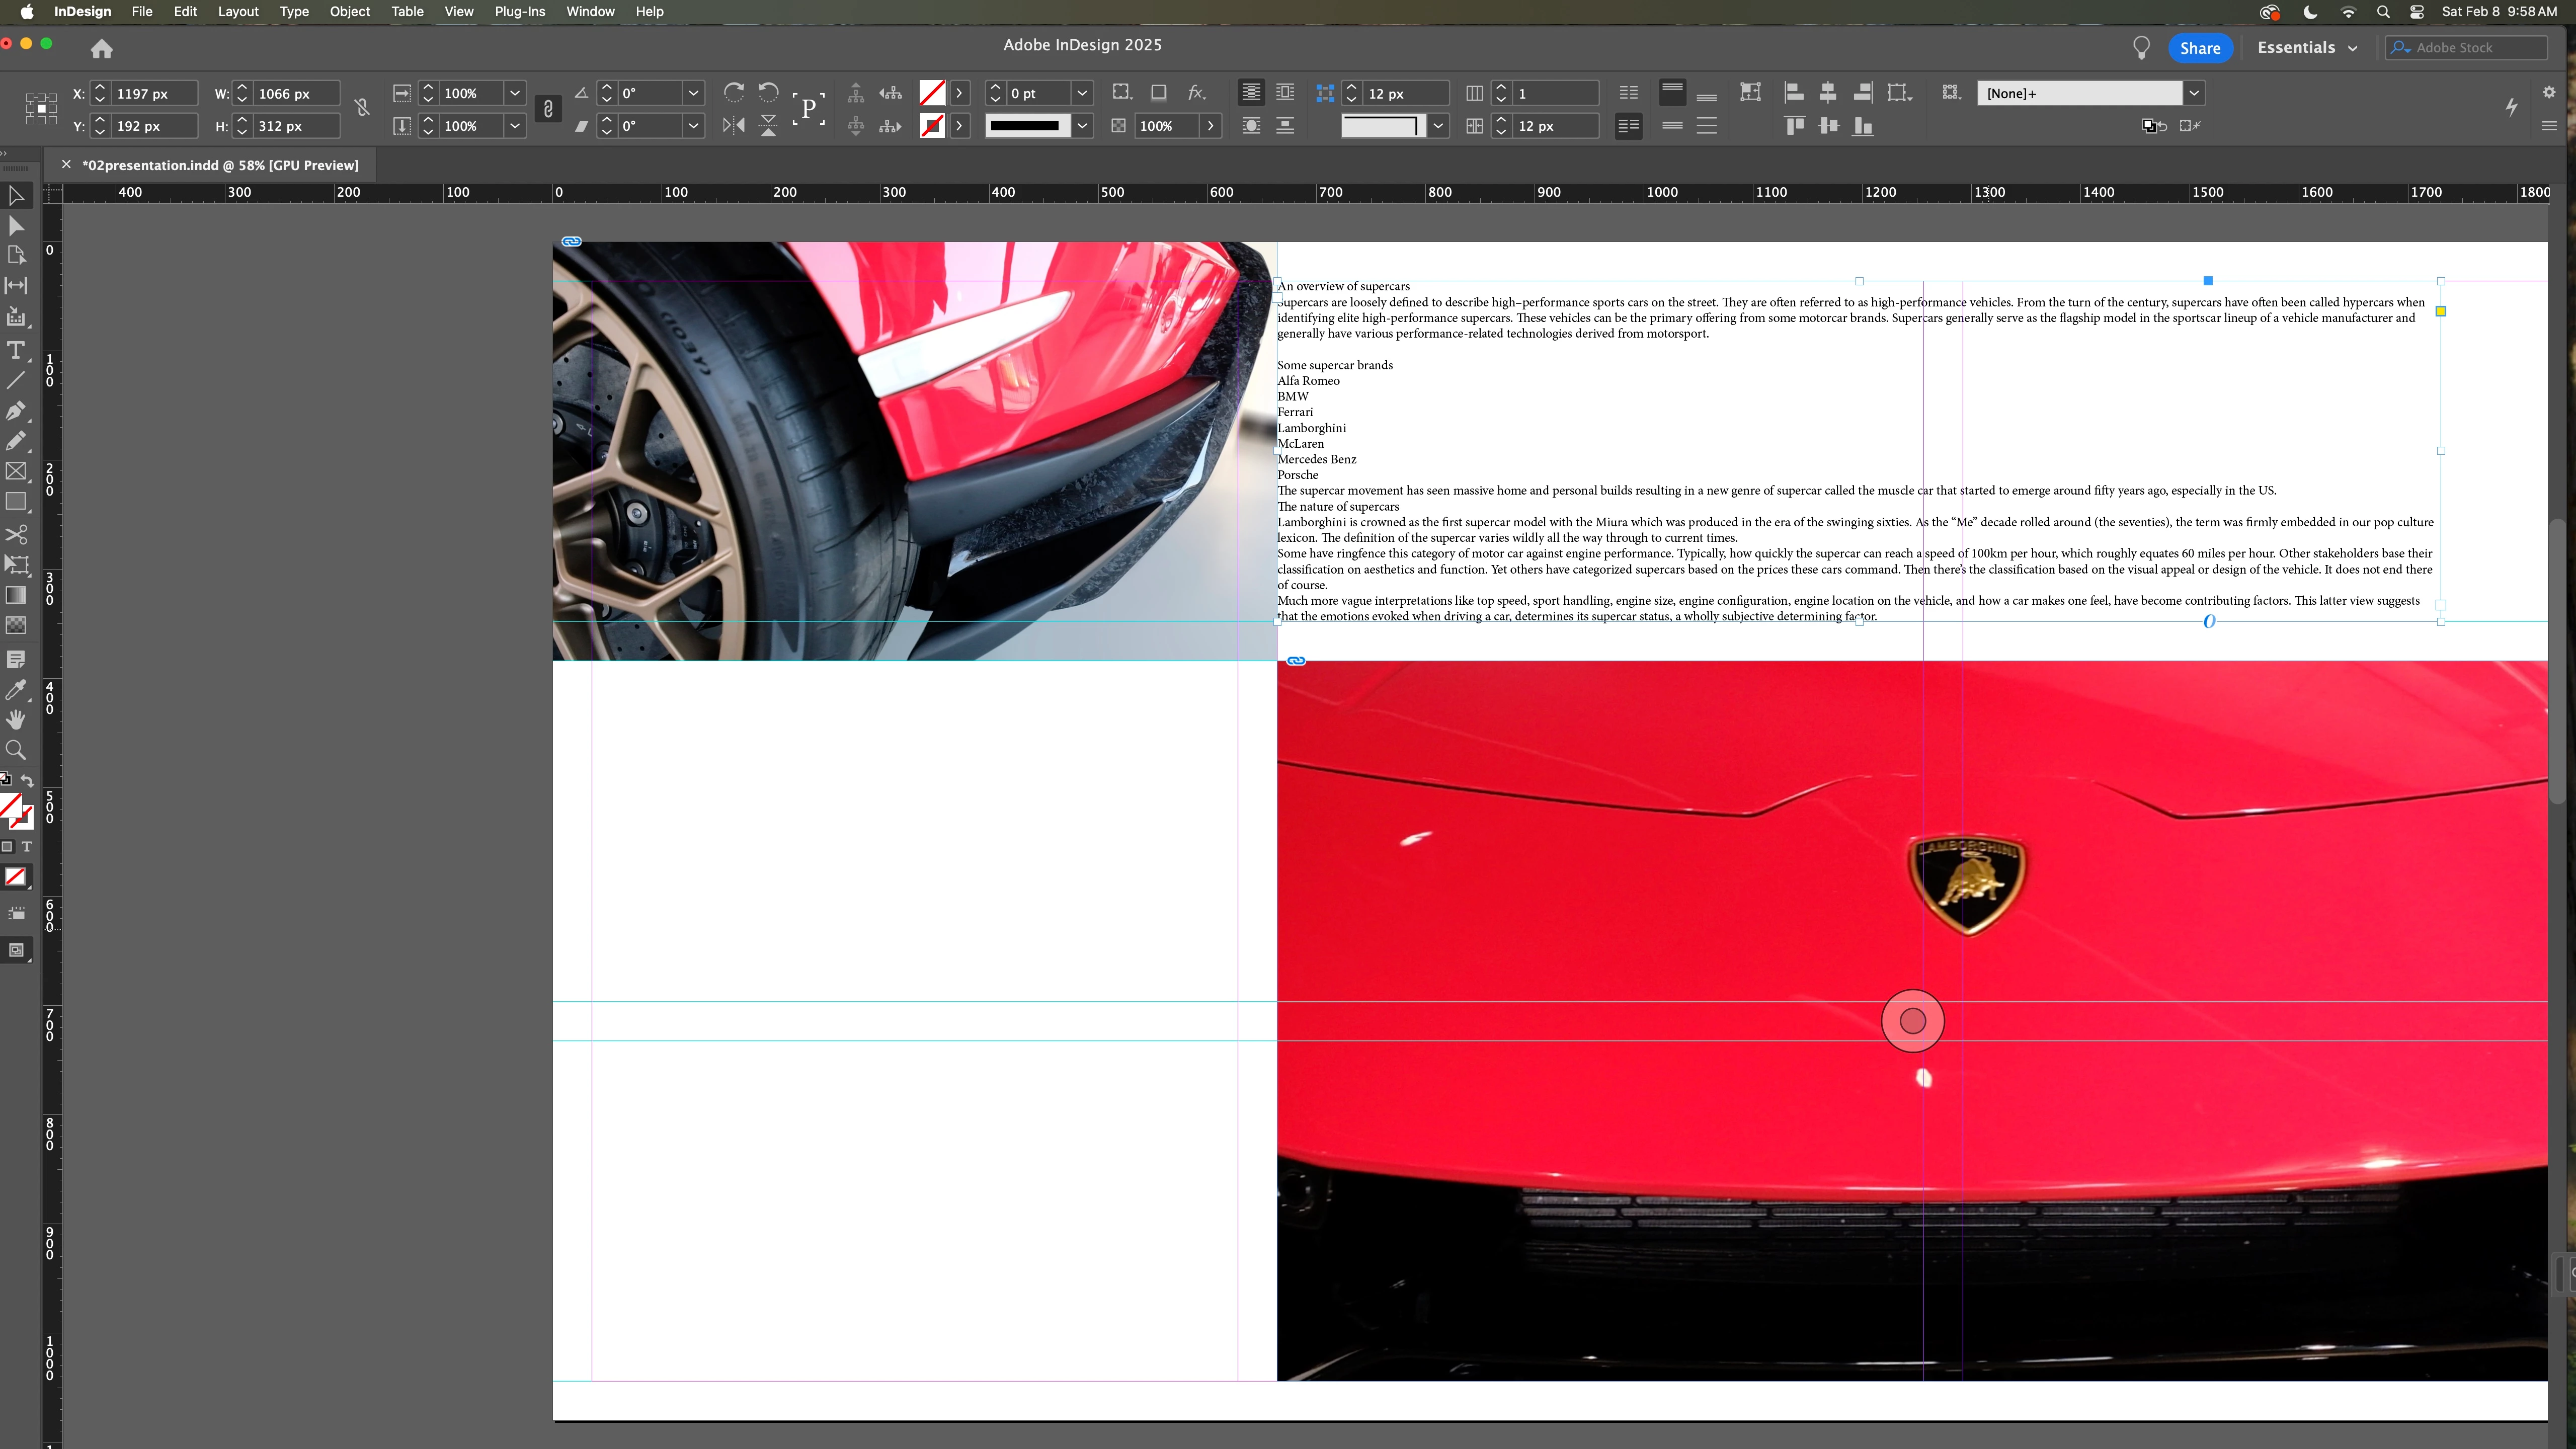Select the Pen tool
The image size is (2576, 1449).
coord(16,411)
